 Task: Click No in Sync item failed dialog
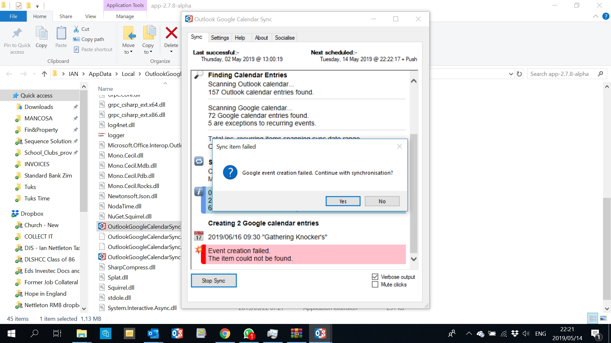pos(382,201)
